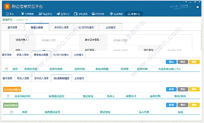Select 资本投入信息 tab above the 投资方名称 table
Image resolution: width=204 pixels, height=123 pixels.
[41, 55]
